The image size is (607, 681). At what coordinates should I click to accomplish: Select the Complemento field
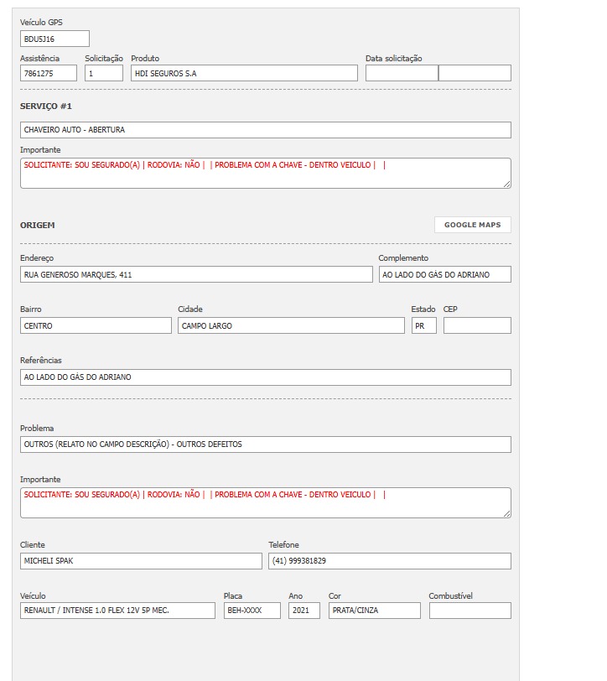click(444, 274)
